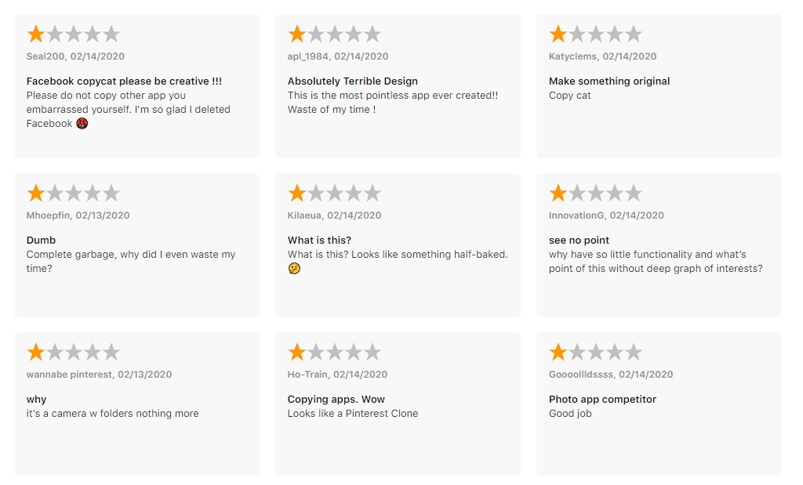
Task: Click the "Copying apps. Wow" review heading
Action: pos(336,400)
